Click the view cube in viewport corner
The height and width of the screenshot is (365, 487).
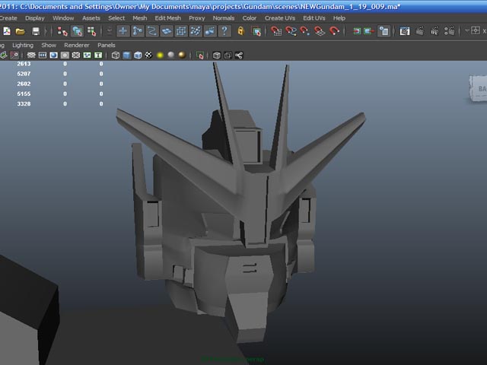[x=478, y=88]
